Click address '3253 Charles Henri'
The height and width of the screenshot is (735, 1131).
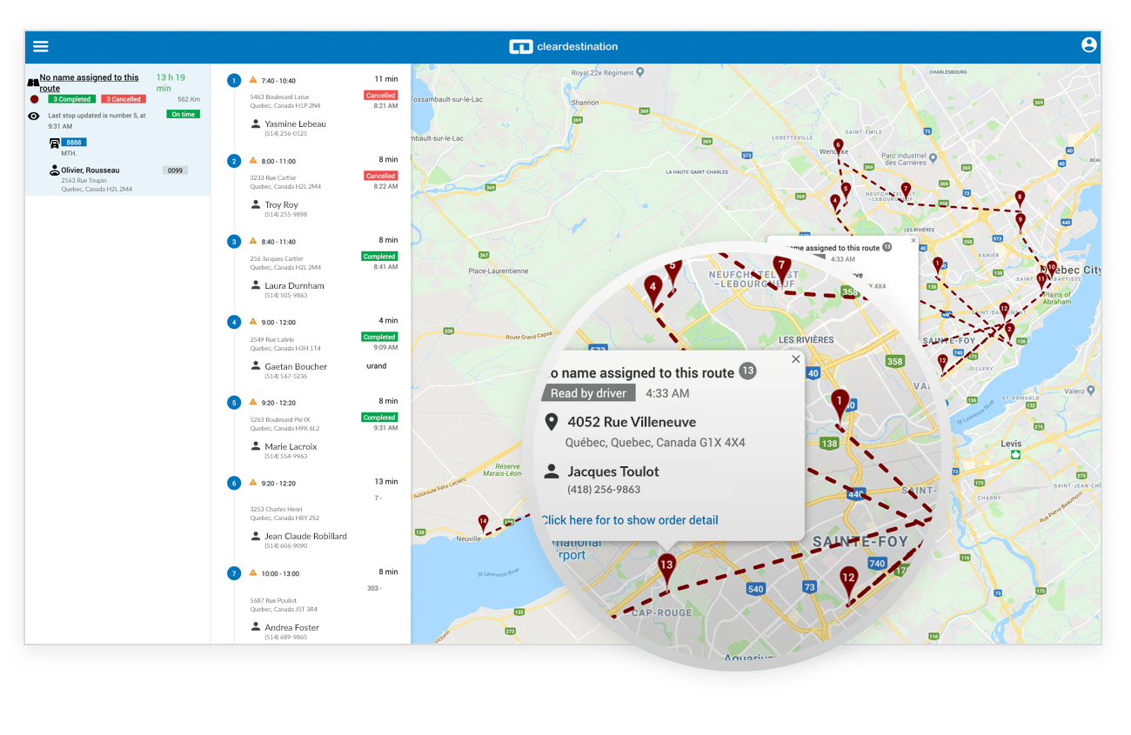click(276, 509)
